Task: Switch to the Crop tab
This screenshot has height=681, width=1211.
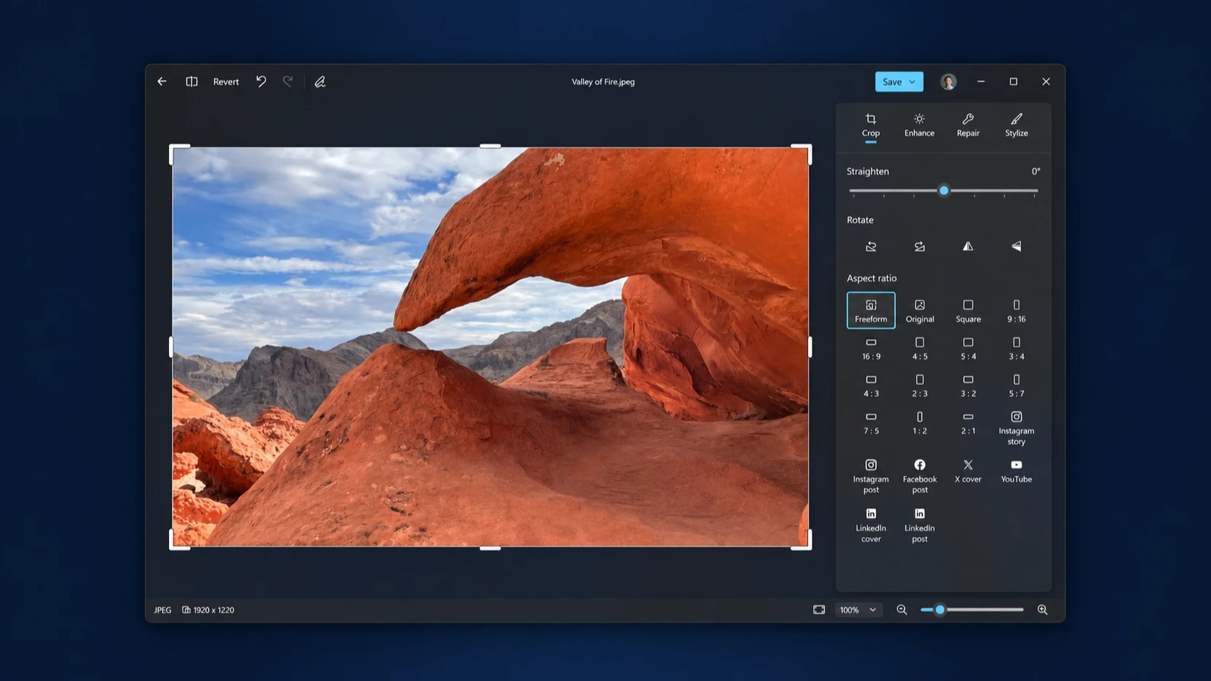Action: (871, 125)
